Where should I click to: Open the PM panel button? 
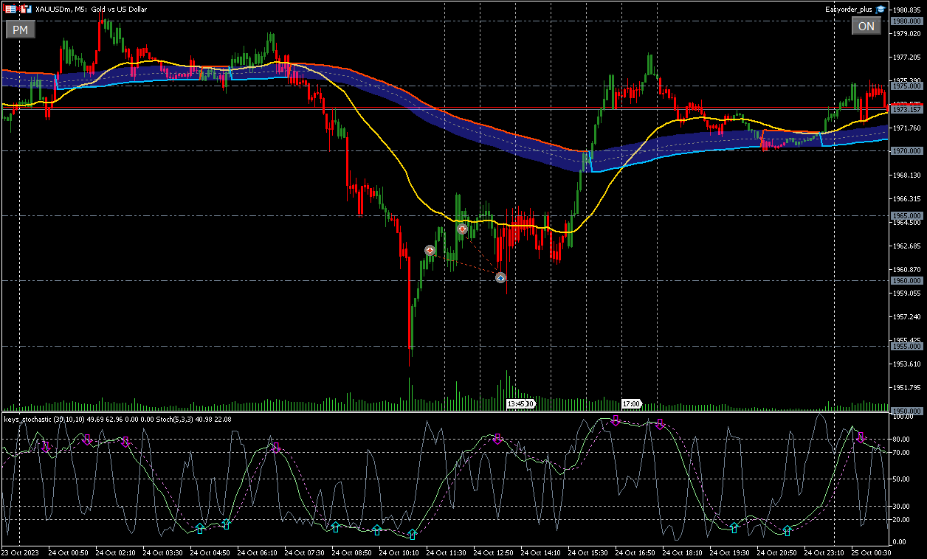click(x=20, y=29)
